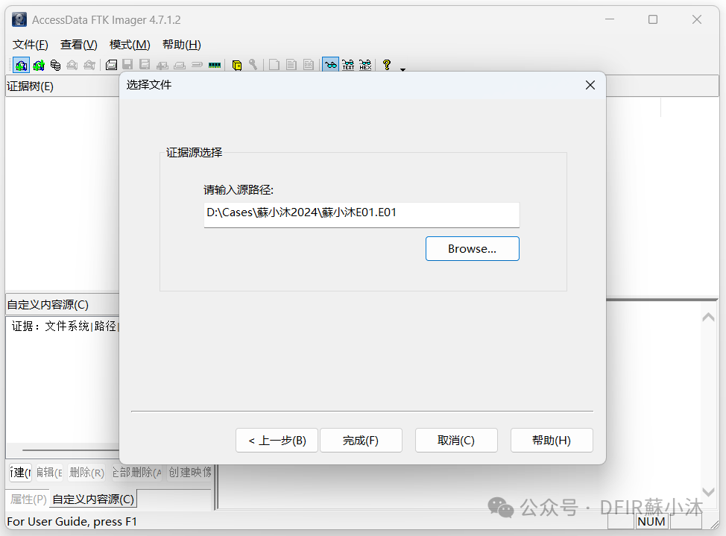The image size is (726, 536).
Task: Maximize the FTK Imager window
Action: coord(653,19)
